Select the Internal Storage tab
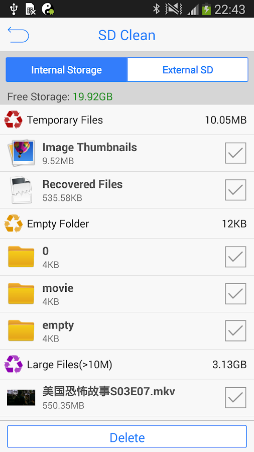 pos(67,70)
